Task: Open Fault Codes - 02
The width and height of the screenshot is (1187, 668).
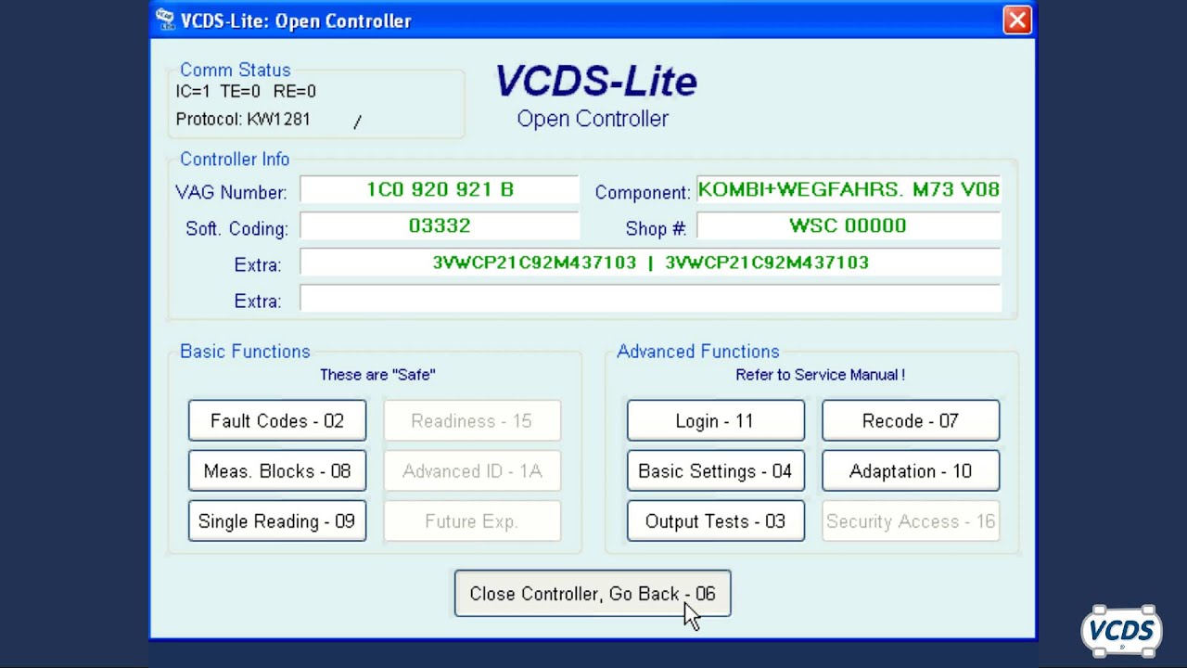Action: 277,421
